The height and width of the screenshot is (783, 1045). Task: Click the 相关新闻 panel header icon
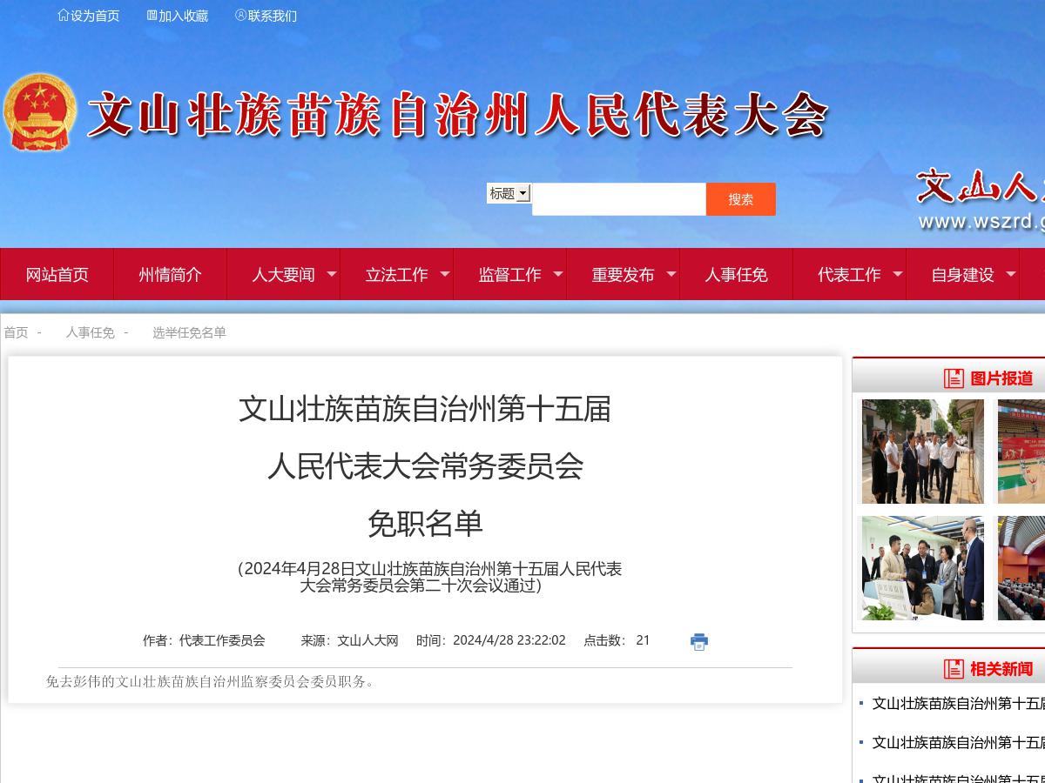(953, 668)
